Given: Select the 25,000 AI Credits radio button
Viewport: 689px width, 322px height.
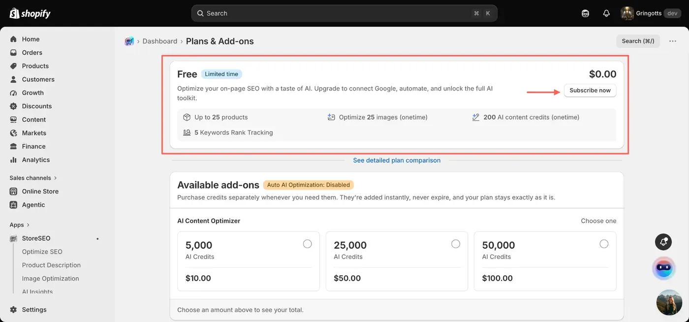Looking at the screenshot, I should tap(456, 244).
